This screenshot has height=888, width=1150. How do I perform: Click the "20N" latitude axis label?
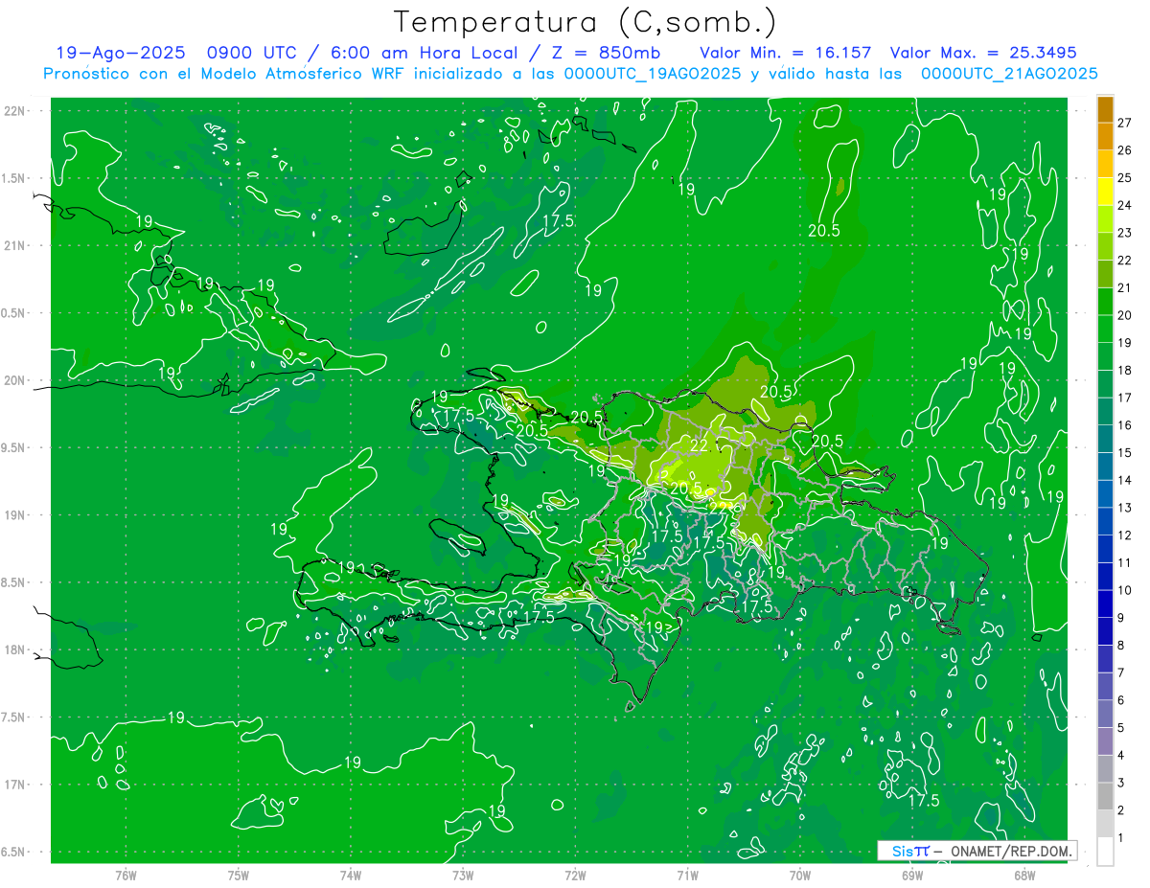point(16,380)
